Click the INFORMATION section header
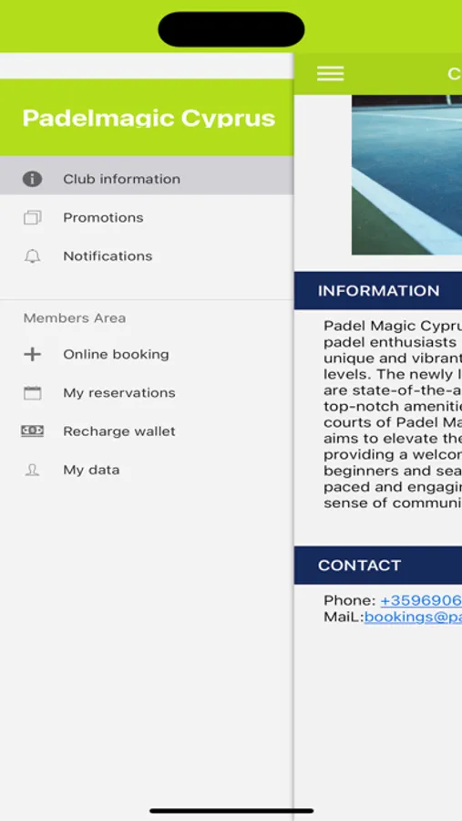Viewport: 462px width, 821px height. (x=378, y=291)
